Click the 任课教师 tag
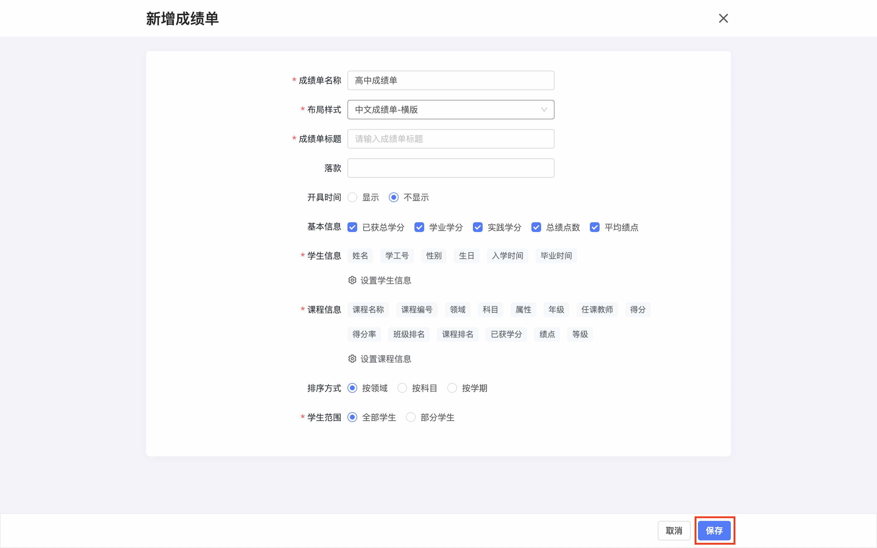The width and height of the screenshot is (877, 548). point(597,310)
